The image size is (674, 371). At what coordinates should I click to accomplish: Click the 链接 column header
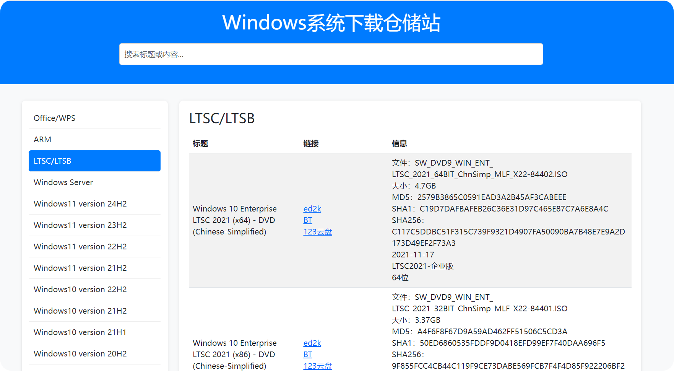pyautogui.click(x=311, y=143)
